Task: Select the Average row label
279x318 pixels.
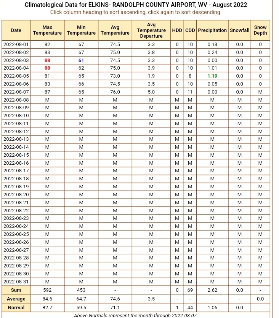Action: [16, 299]
